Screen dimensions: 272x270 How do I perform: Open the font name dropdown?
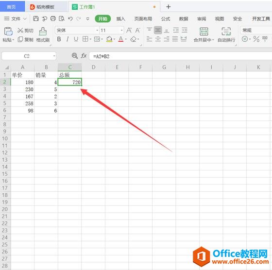point(97,30)
